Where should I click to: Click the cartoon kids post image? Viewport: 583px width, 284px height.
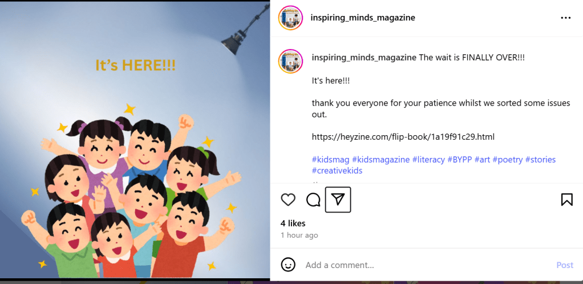coord(135,140)
